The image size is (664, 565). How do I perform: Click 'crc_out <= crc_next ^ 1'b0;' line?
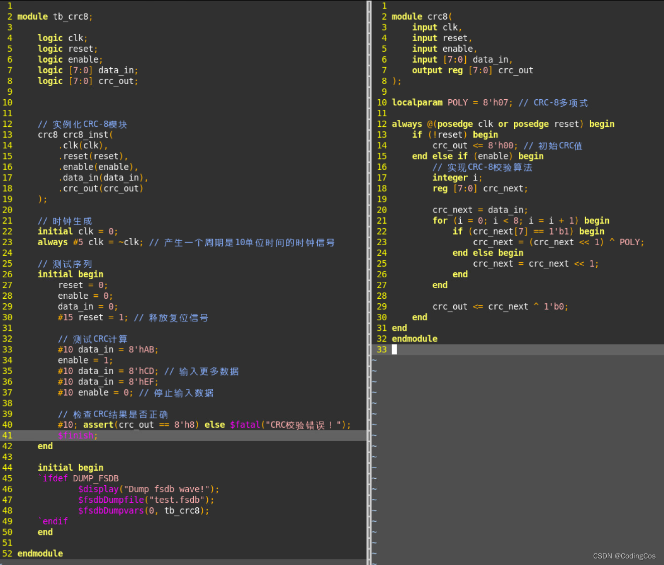(x=500, y=307)
